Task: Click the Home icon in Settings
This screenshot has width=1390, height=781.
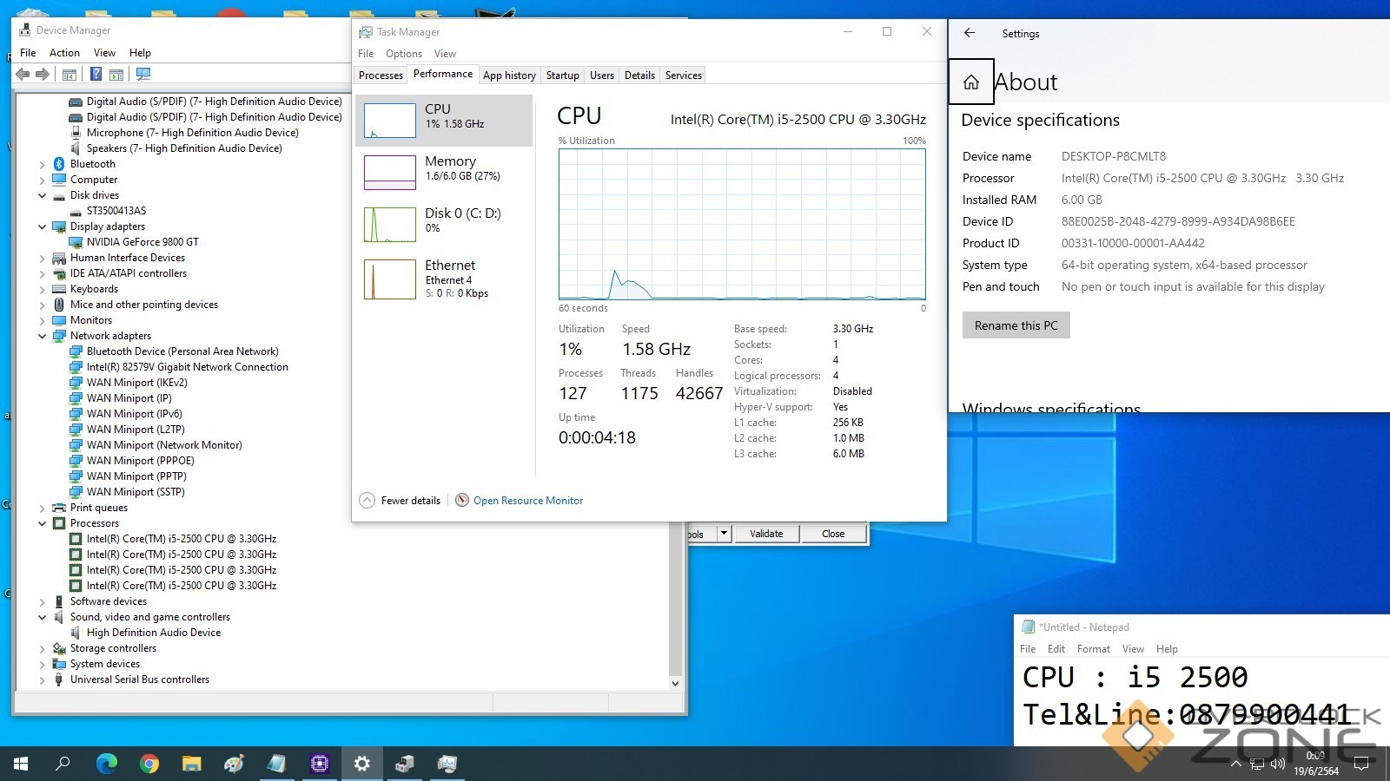Action: (x=970, y=82)
